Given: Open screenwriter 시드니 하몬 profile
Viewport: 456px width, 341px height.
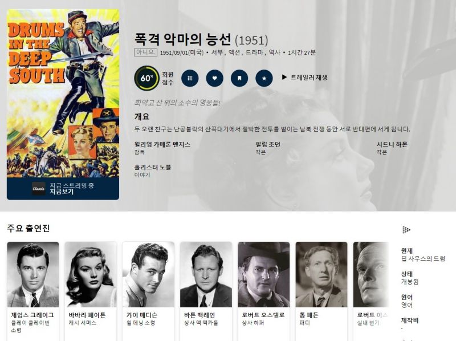Looking at the screenshot, I should click(392, 145).
